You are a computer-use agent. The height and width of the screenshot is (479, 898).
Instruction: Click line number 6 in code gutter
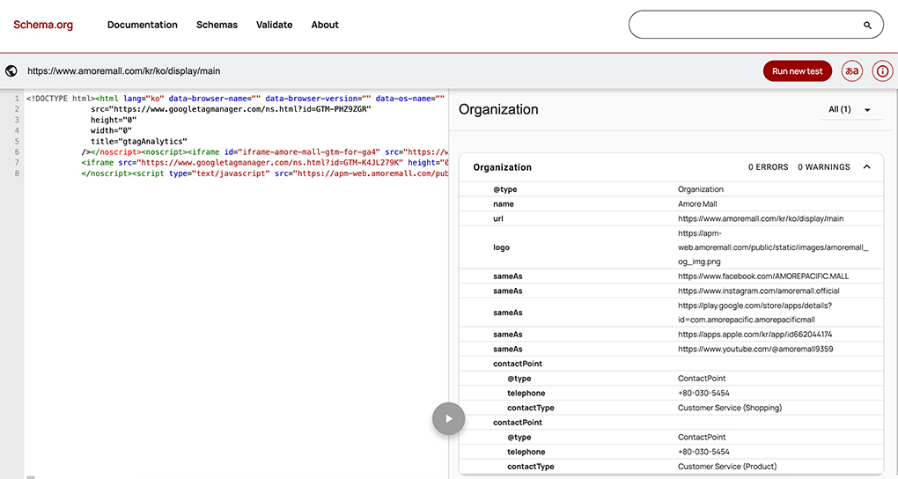[x=17, y=151]
